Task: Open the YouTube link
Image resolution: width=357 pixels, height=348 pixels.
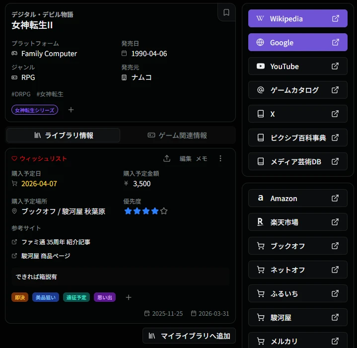Action: 297,66
